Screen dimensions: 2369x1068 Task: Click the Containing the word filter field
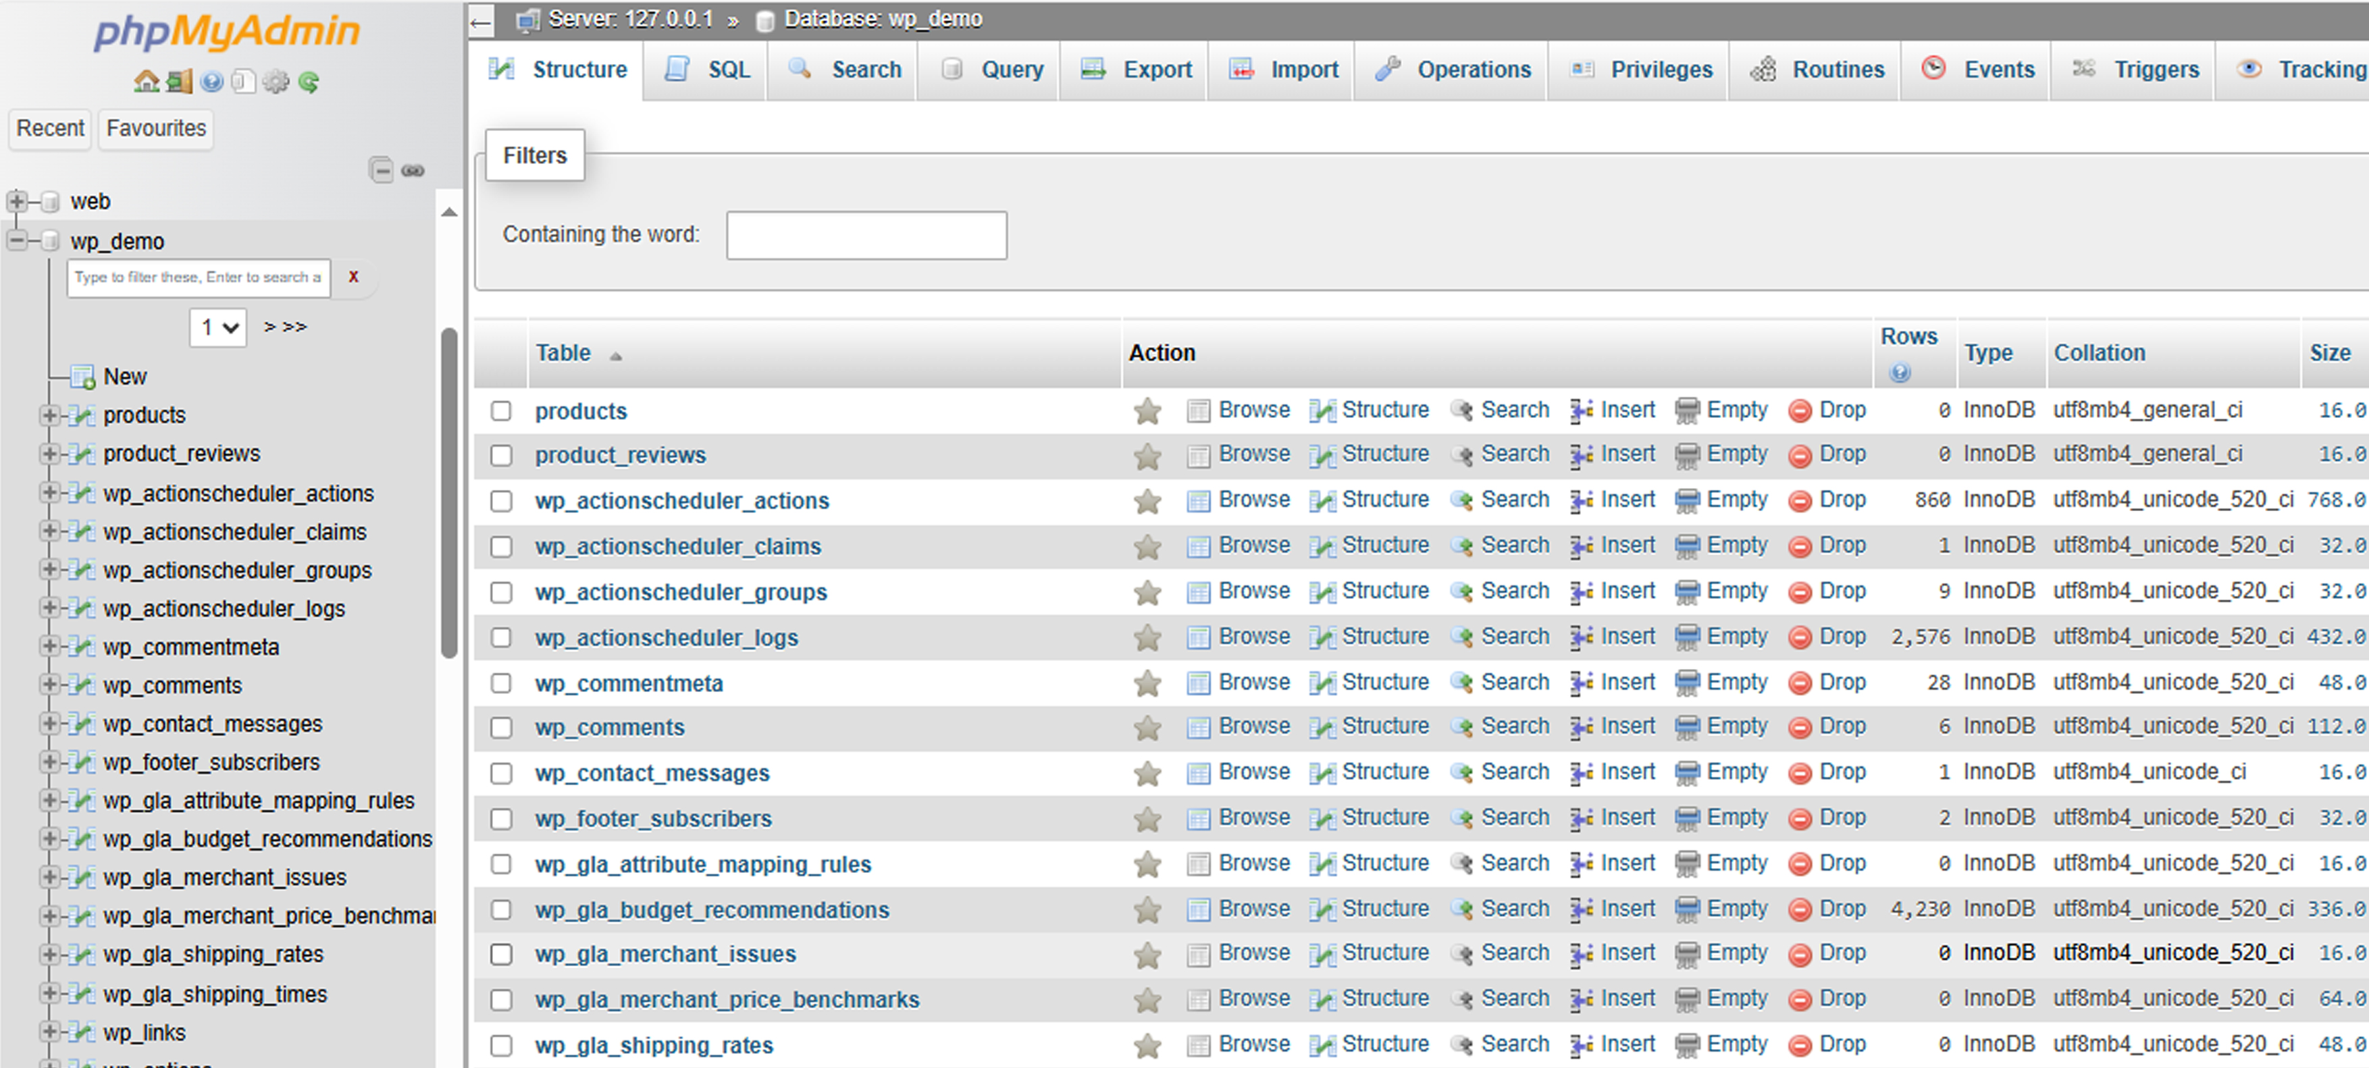866,236
